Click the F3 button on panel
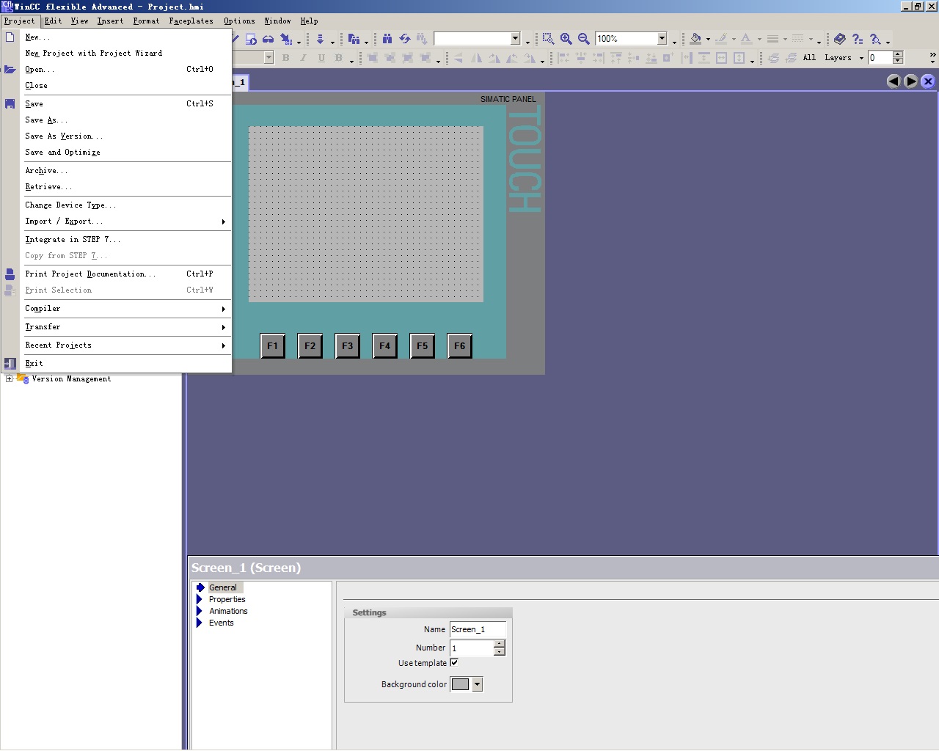The image size is (939, 751). (347, 346)
